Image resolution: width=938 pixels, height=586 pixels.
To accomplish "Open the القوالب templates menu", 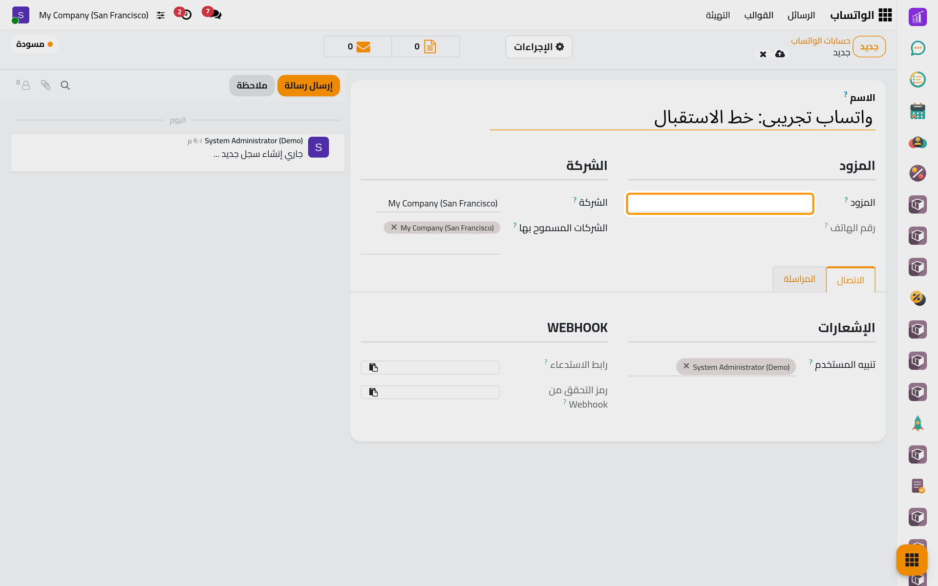I will click(759, 15).
